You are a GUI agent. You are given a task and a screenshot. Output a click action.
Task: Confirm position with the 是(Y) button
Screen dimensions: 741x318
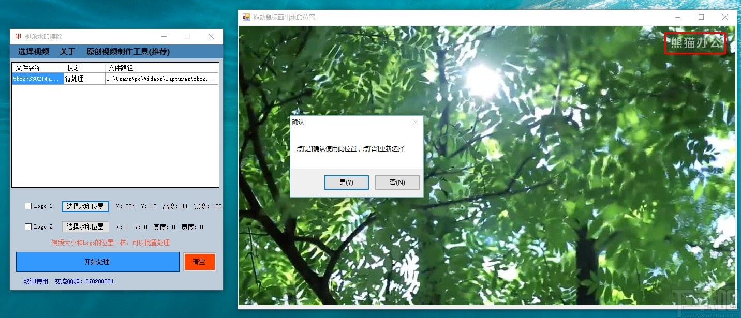tap(346, 182)
